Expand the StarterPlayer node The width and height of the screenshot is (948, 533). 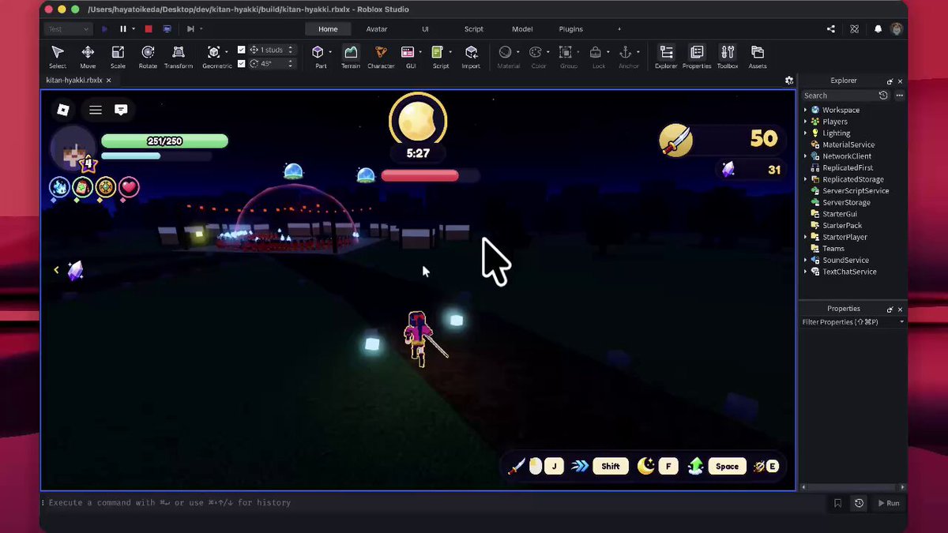pos(806,237)
